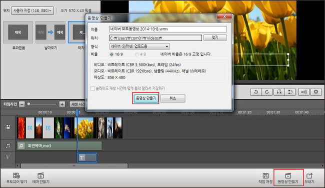Zoom out the timeline with the minus button
The image size is (325, 188).
point(22,104)
